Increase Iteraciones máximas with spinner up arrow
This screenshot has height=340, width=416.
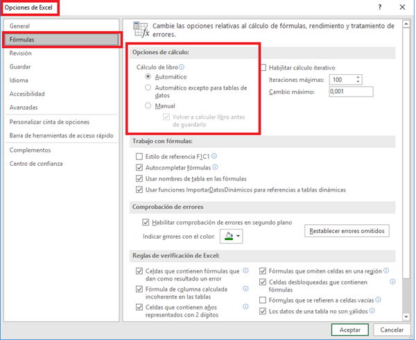(358, 77)
